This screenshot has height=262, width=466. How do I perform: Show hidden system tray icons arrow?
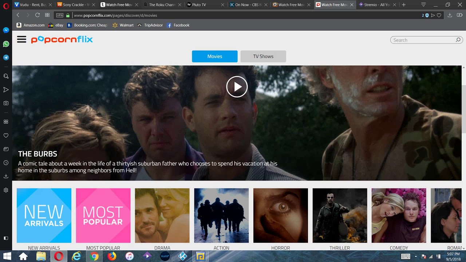[x=416, y=257]
